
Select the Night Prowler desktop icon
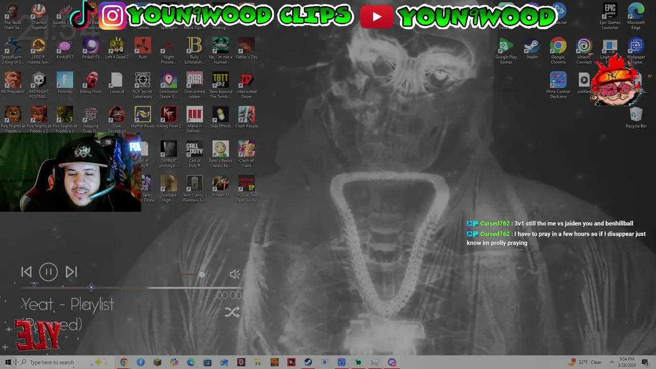(169, 51)
